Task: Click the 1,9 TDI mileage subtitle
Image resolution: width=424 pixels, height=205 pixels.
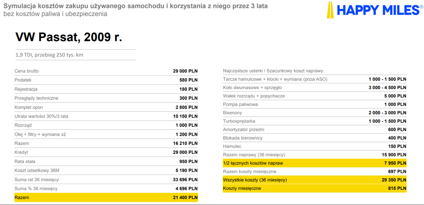Action: (49, 55)
